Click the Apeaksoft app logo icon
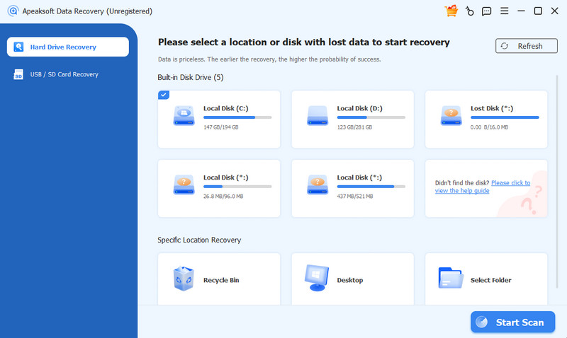The image size is (567, 338). [13, 11]
